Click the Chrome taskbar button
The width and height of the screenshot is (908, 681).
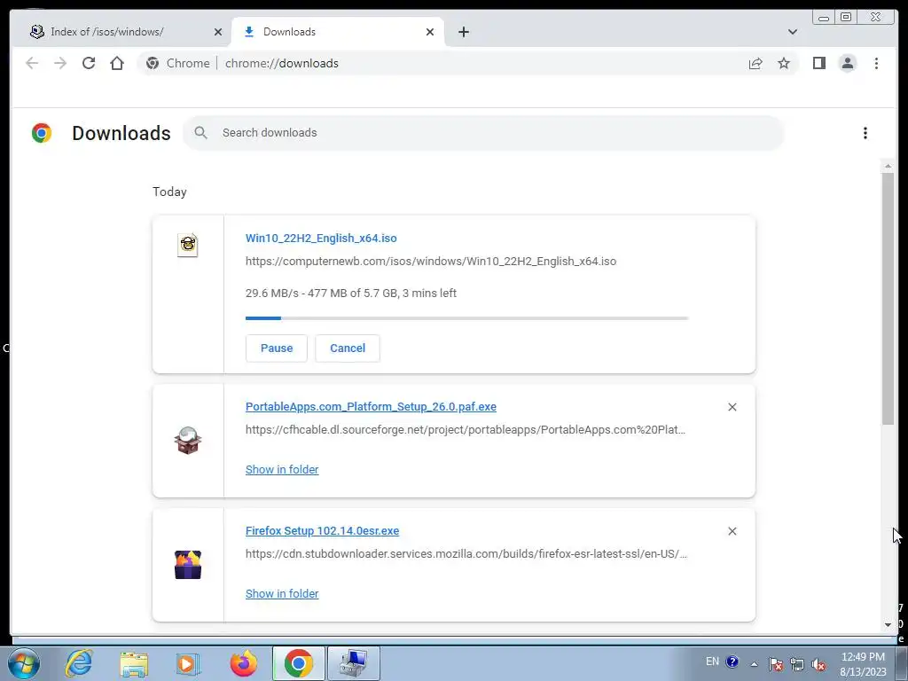(298, 663)
